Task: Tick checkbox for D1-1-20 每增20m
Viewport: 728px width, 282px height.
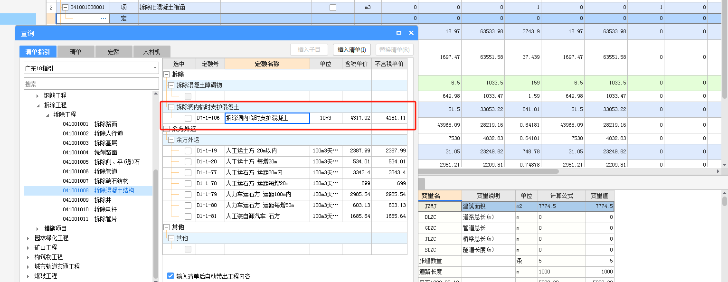Action: click(188, 161)
